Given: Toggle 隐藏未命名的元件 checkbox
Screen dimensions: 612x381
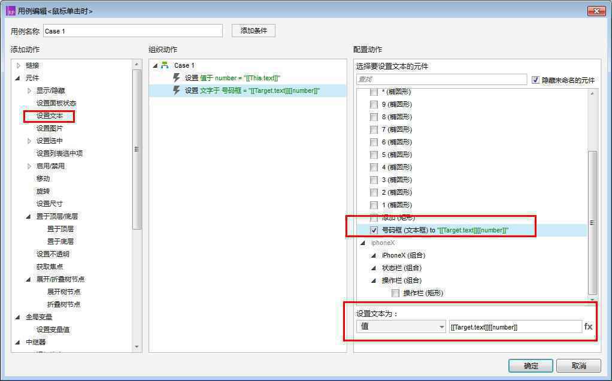Looking at the screenshot, I should pos(535,80).
